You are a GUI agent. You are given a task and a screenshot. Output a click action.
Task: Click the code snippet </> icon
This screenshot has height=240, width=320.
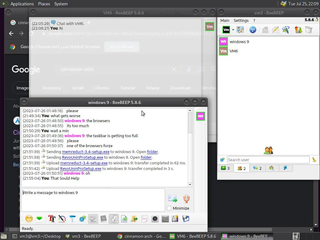point(144,219)
